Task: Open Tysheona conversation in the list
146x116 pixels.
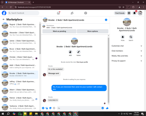Action: click(x=20, y=107)
